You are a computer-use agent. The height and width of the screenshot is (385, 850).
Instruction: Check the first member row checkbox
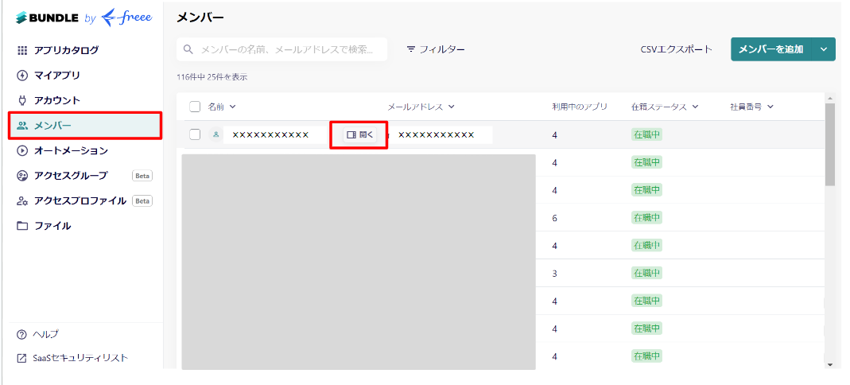pos(195,134)
